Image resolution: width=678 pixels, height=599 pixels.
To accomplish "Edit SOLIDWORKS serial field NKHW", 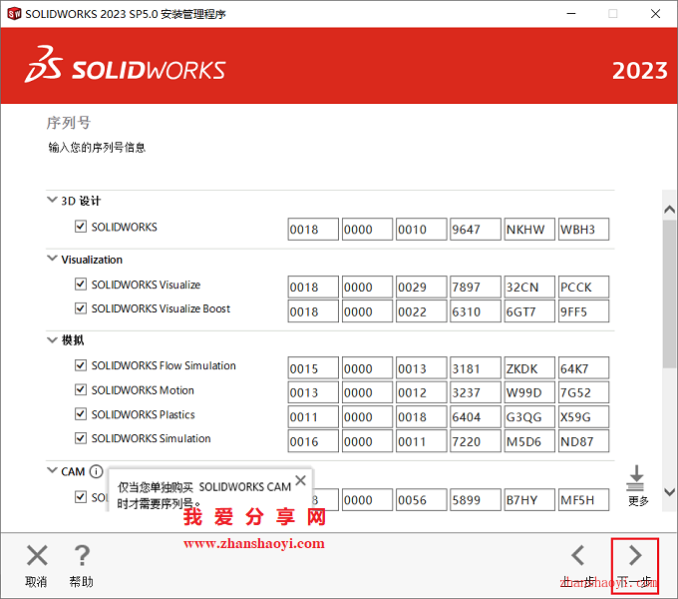I will click(x=529, y=229).
